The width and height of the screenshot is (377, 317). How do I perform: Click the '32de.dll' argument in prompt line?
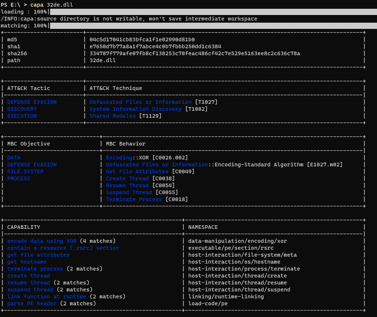coord(60,5)
